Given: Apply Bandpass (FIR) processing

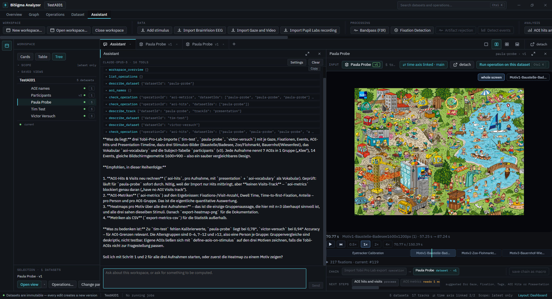Looking at the screenshot, I should coord(370,30).
